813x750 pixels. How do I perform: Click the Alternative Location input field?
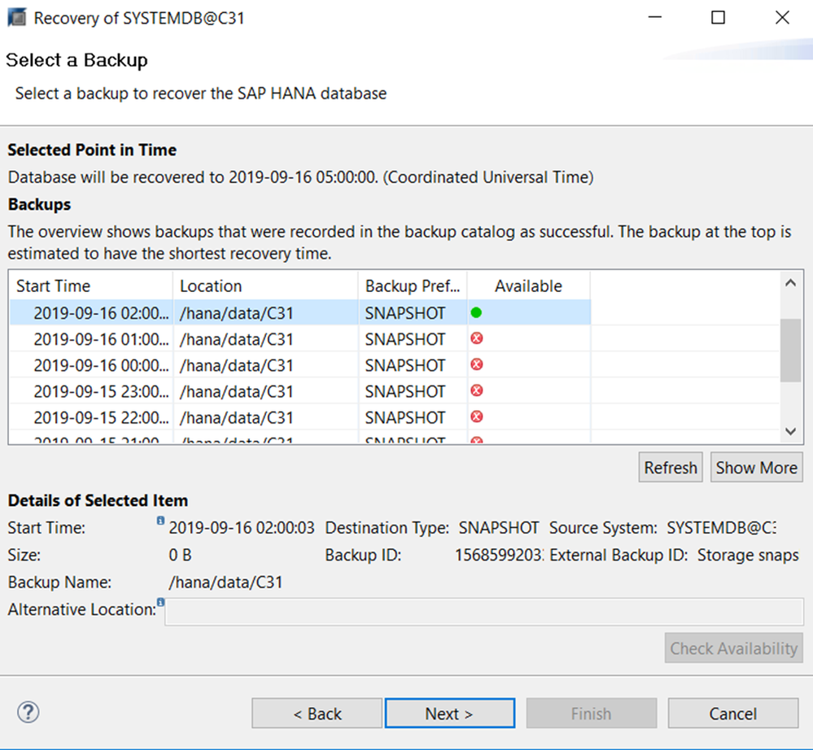click(484, 612)
